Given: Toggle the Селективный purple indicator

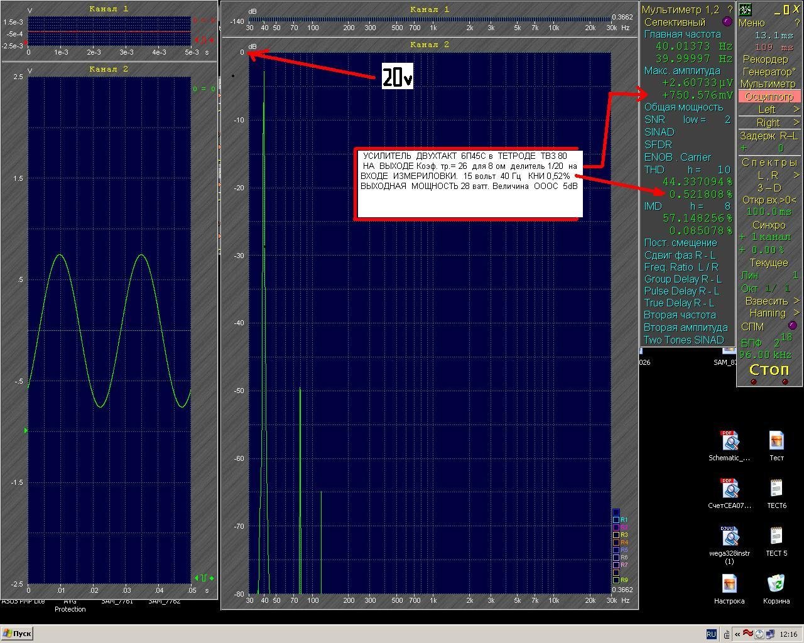Looking at the screenshot, I should 728,21.
